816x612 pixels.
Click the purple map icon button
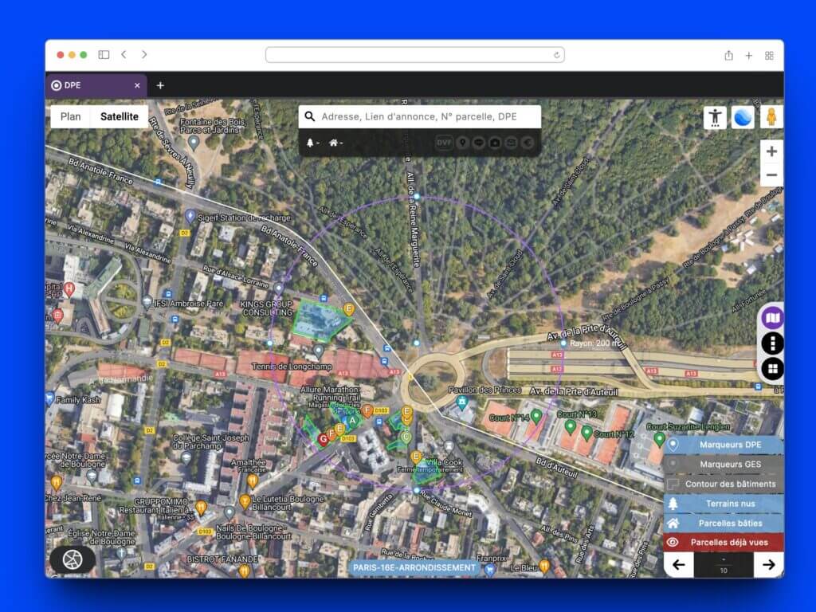pyautogui.click(x=772, y=318)
